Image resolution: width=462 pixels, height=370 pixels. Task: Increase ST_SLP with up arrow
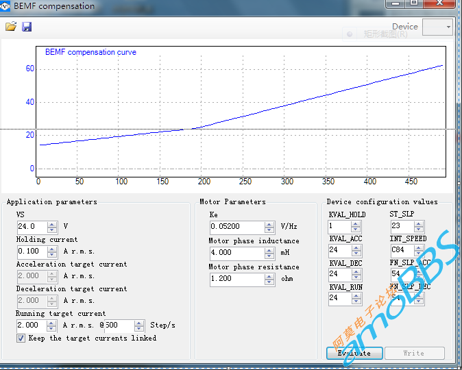click(x=419, y=225)
